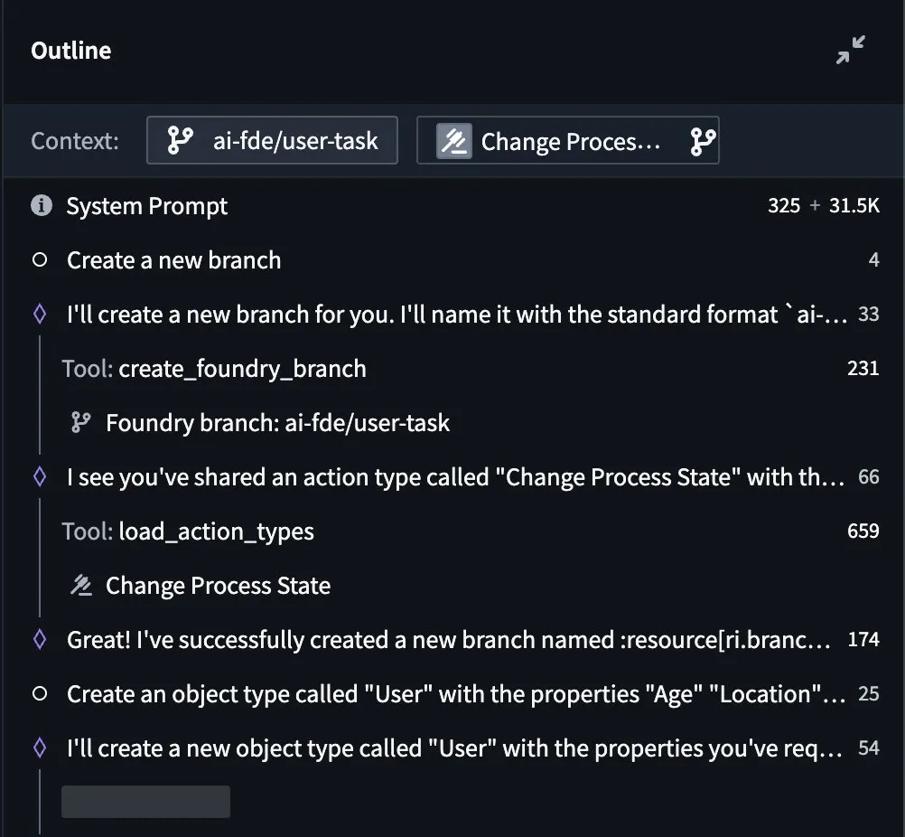Click the action icon in Change Process chip
905x837 pixels.
pos(454,140)
